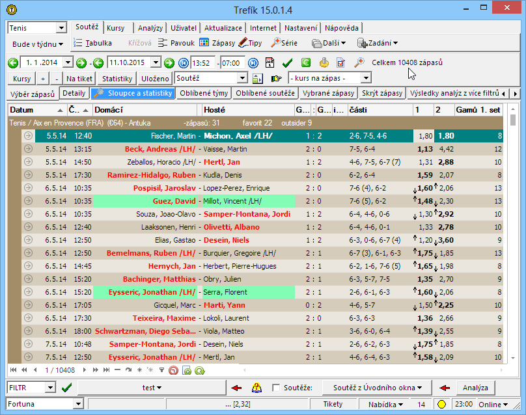Viewport: 526px width, 415px height.
Task: Toggle the Soutěže checkbox
Action: (277, 388)
